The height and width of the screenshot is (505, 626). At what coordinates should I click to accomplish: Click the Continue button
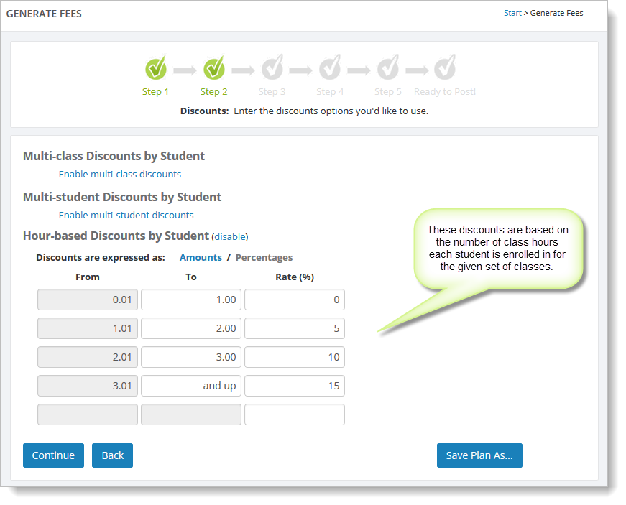pyautogui.click(x=53, y=455)
